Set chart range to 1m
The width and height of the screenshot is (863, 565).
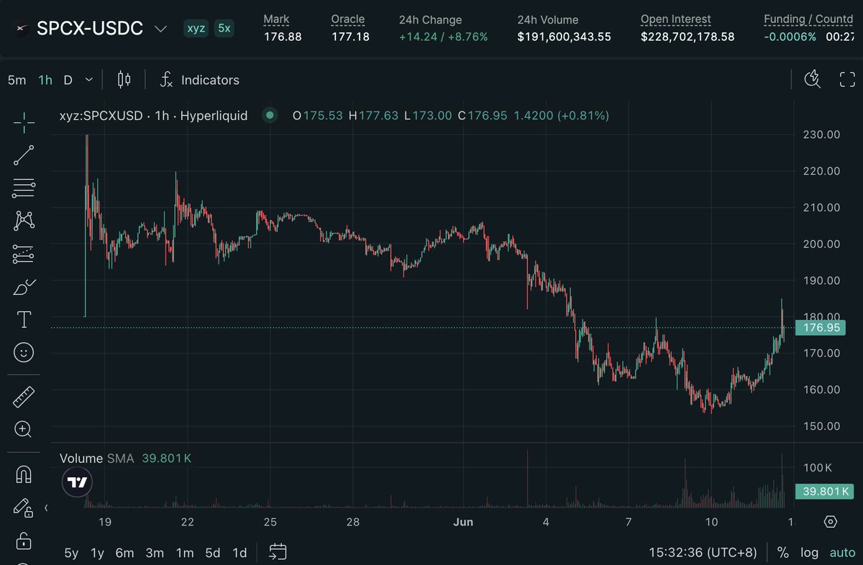(185, 553)
